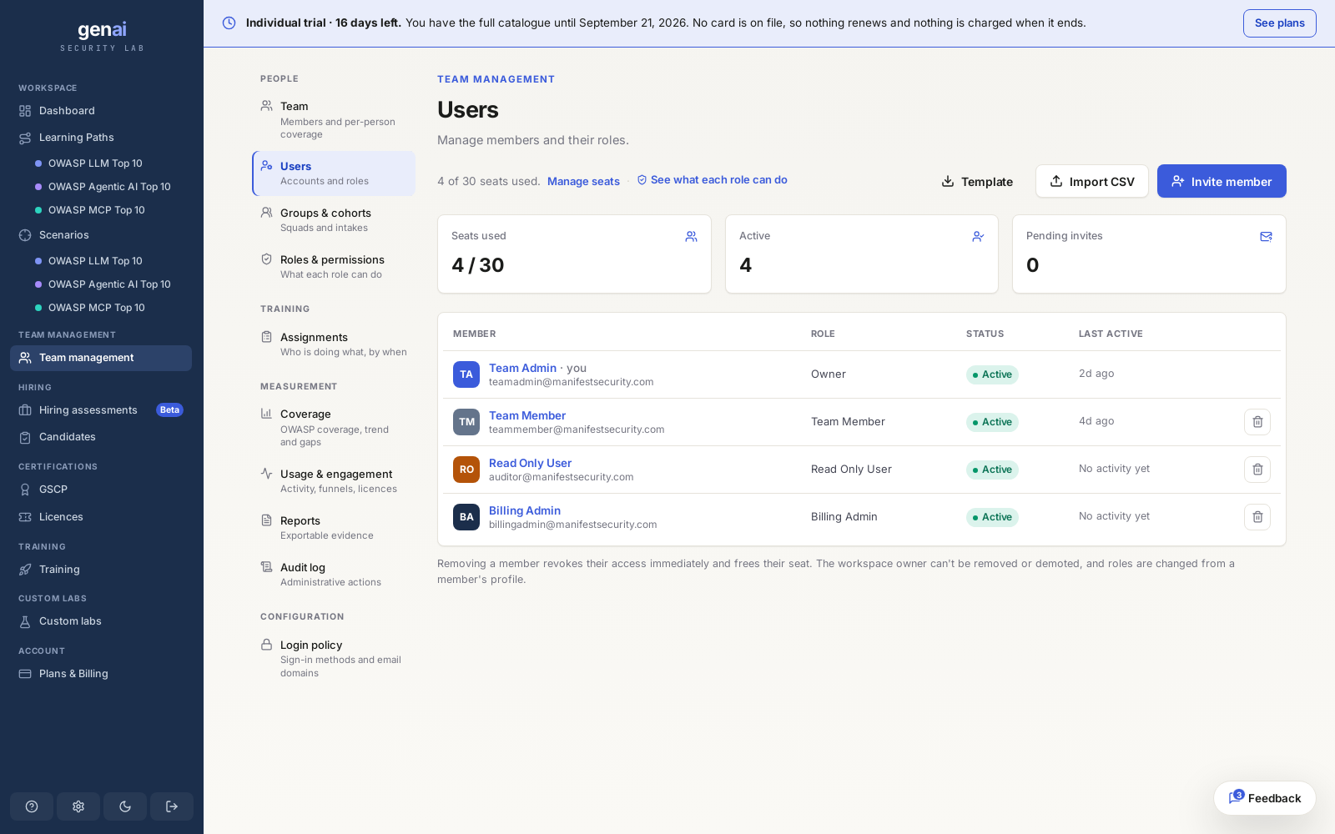
Task: Click teammember@manifestsecurity.com email text
Action: coord(577,430)
